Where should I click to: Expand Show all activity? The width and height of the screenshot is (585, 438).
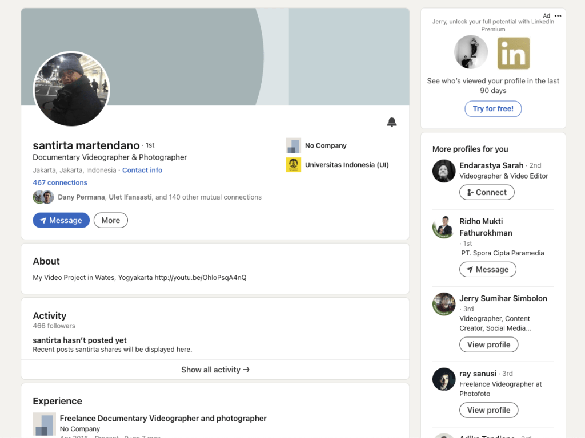click(215, 370)
